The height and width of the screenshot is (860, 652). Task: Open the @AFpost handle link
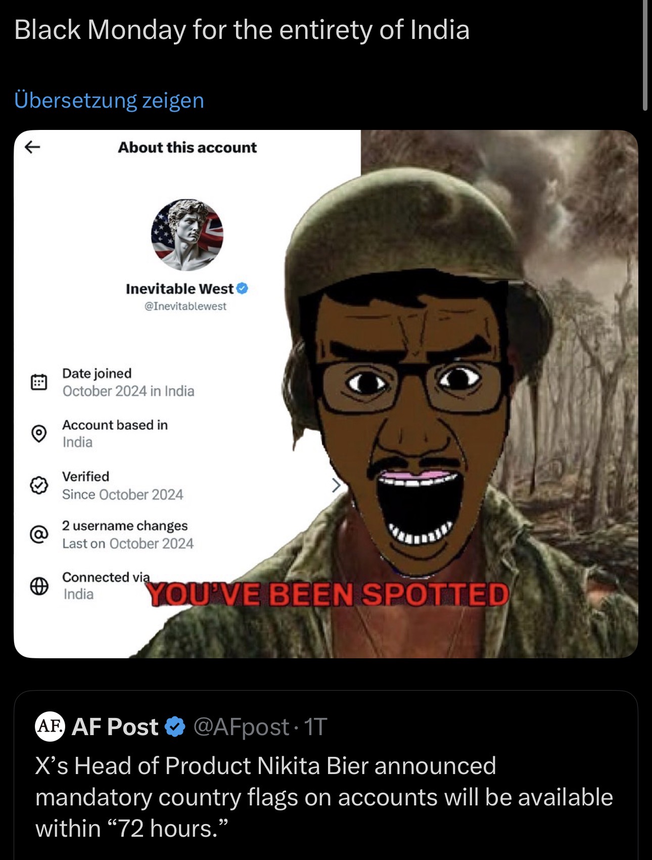241,727
